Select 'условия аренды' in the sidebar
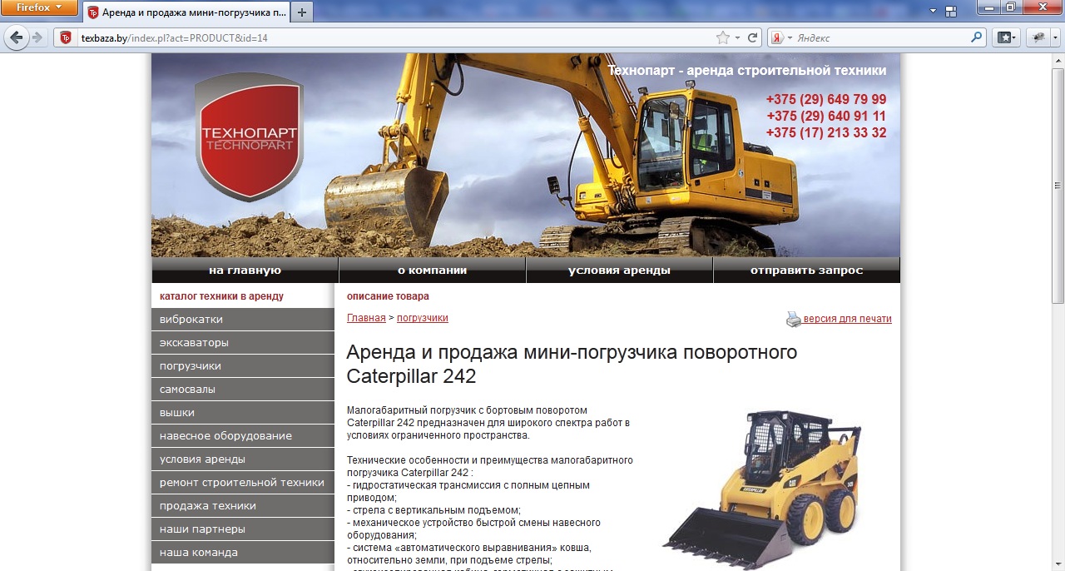This screenshot has height=571, width=1065. (243, 459)
